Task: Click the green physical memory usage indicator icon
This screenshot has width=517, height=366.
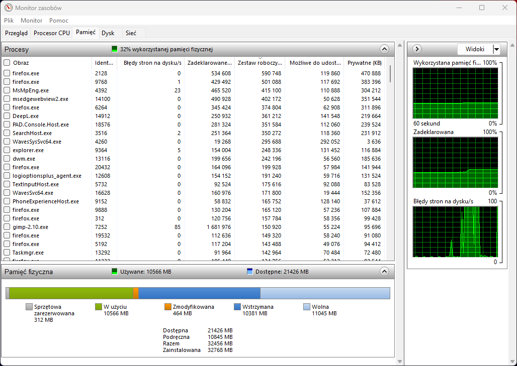Action: tap(115, 49)
